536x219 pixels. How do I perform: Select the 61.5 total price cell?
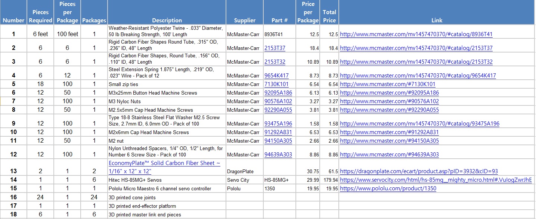tap(329, 167)
